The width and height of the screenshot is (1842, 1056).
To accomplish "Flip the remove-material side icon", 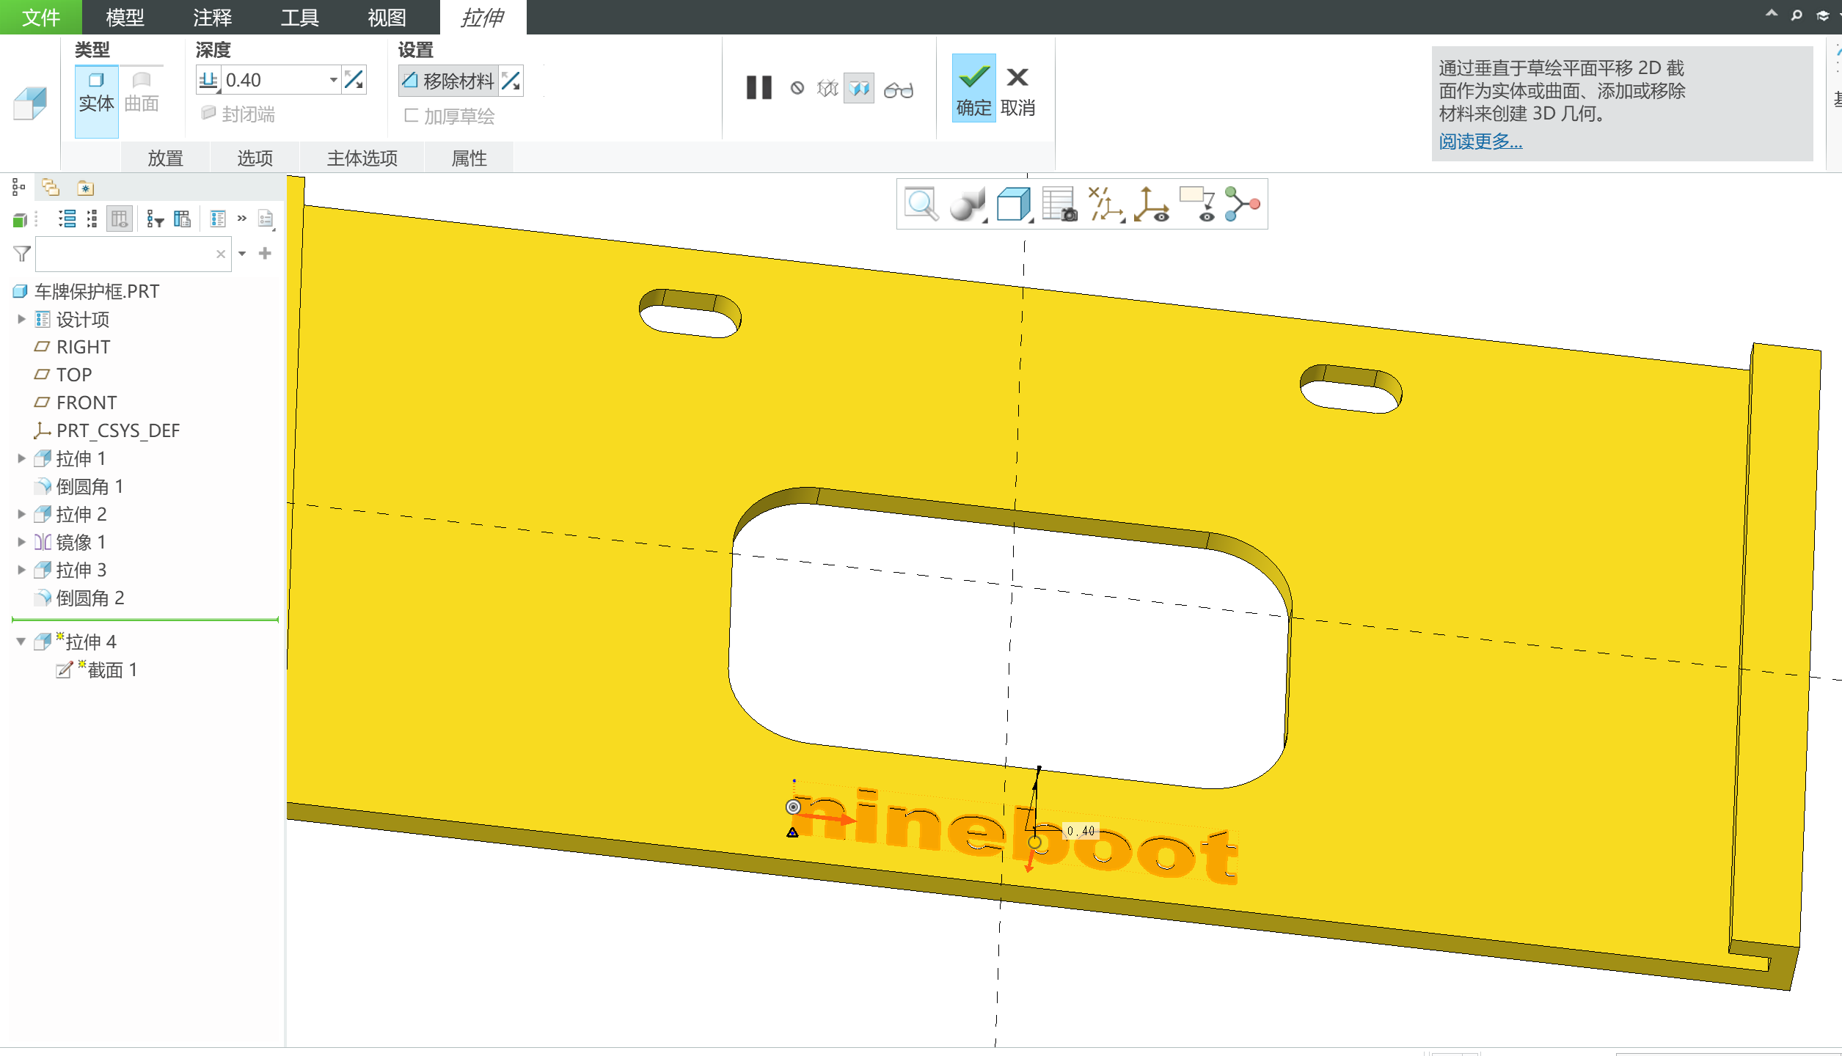I will pos(511,81).
